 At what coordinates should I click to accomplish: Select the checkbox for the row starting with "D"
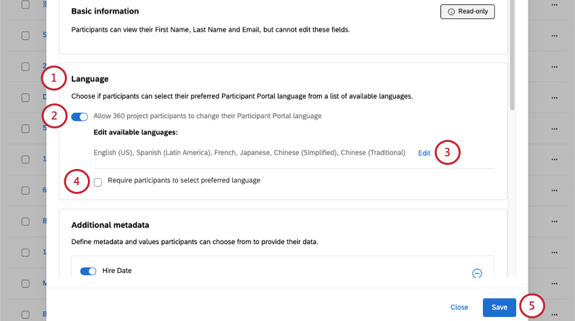(x=26, y=97)
